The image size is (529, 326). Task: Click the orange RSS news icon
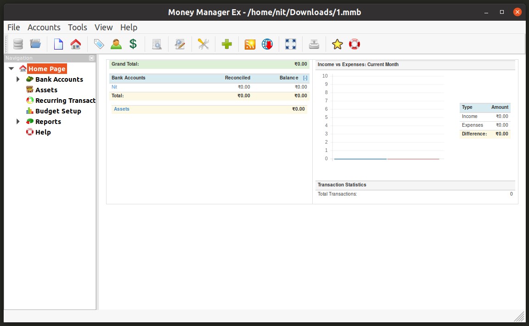[x=250, y=44]
